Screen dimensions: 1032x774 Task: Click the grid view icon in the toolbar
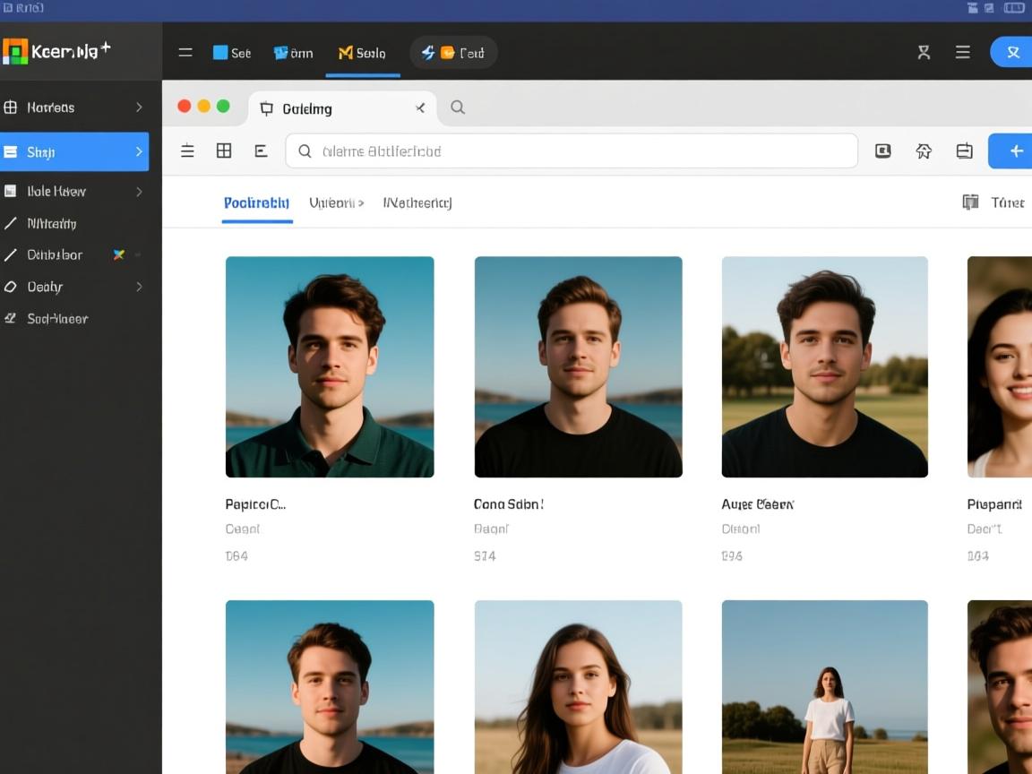[224, 151]
